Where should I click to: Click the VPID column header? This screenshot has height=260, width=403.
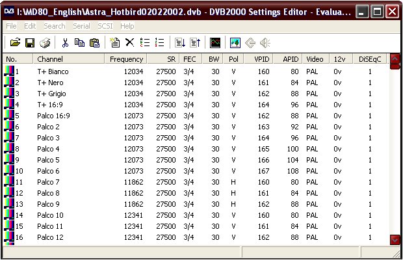coord(259,59)
